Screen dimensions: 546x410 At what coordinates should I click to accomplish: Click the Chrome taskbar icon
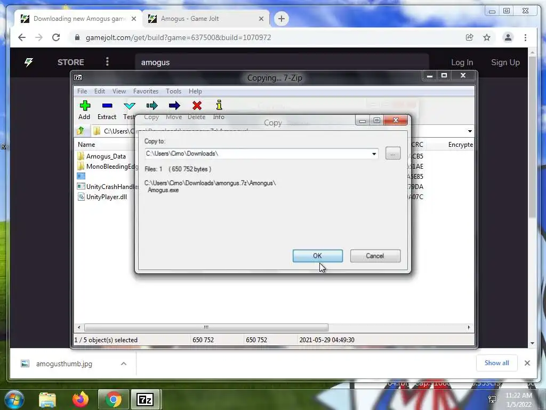point(113,399)
